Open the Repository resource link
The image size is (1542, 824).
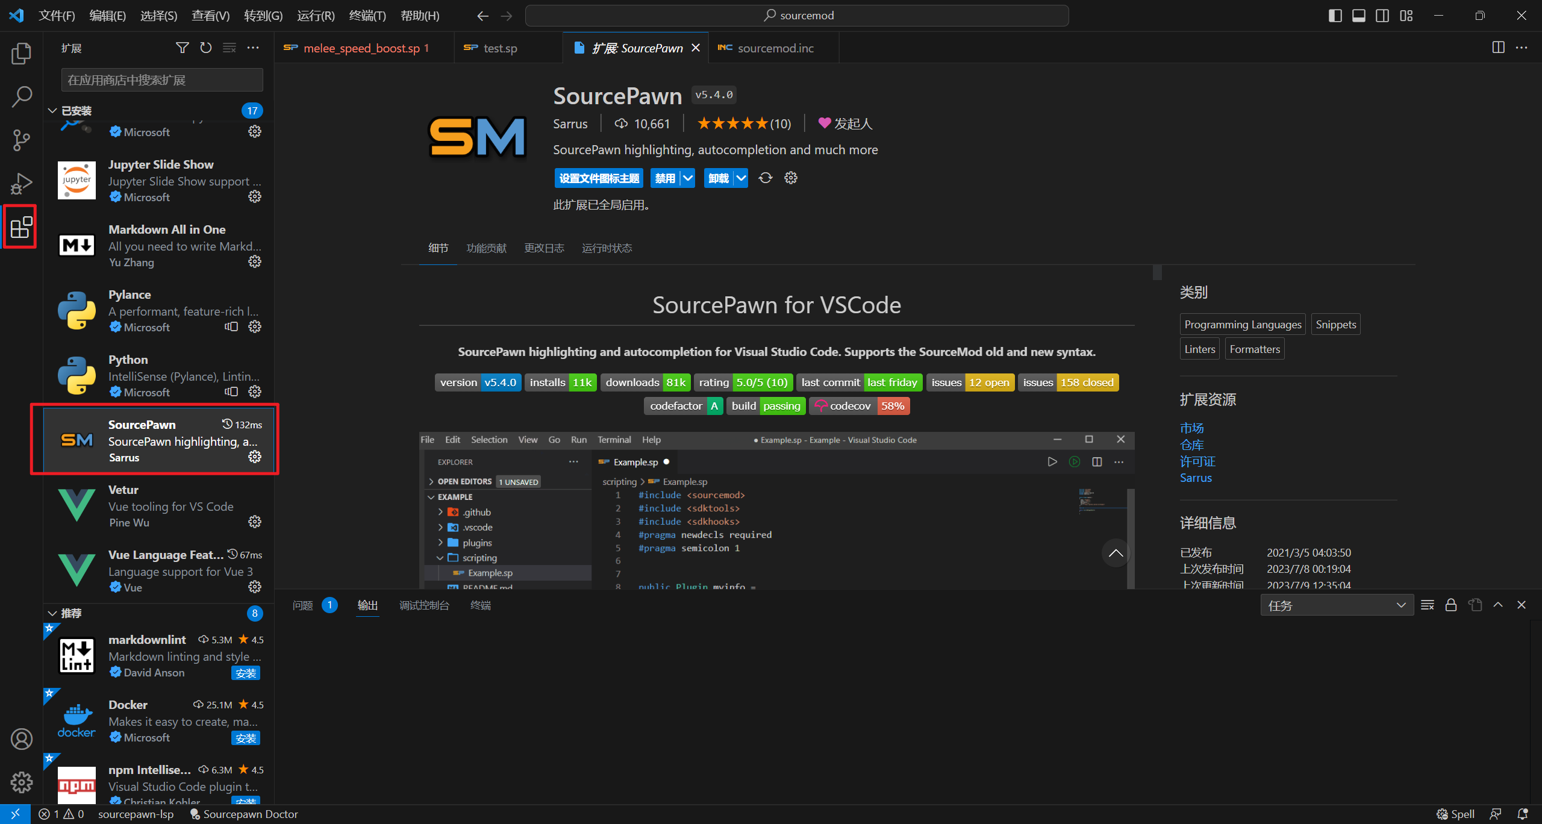point(1191,445)
